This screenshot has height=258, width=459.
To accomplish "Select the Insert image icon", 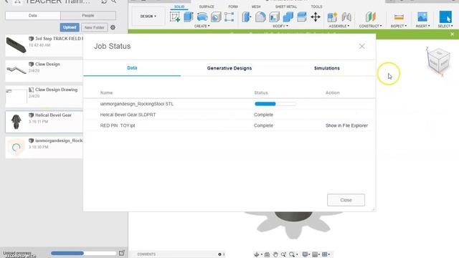I will point(422,17).
